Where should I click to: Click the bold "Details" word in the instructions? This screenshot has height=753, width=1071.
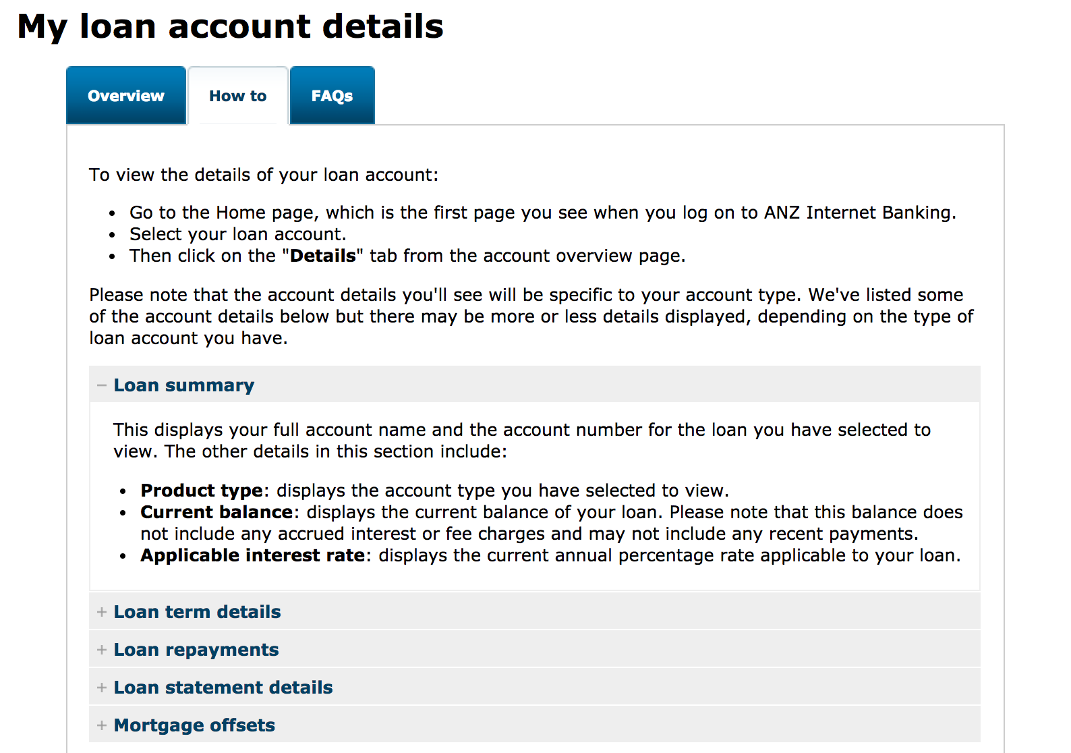(322, 256)
